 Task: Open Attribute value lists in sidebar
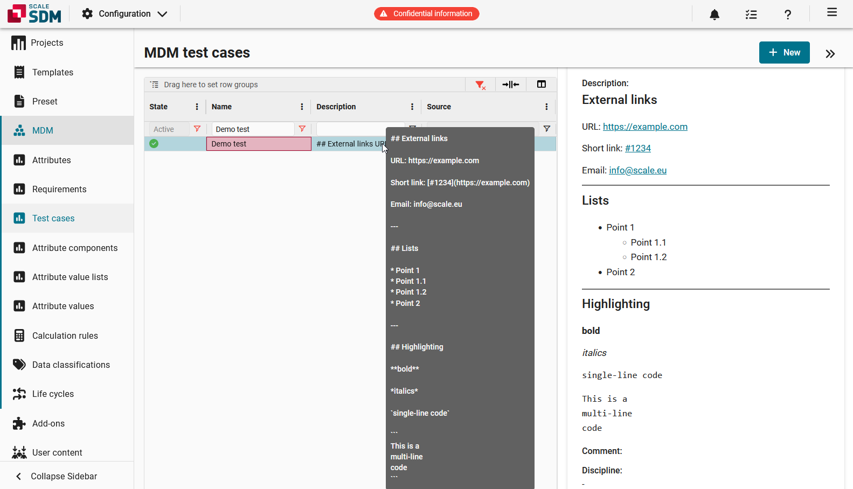pyautogui.click(x=70, y=277)
